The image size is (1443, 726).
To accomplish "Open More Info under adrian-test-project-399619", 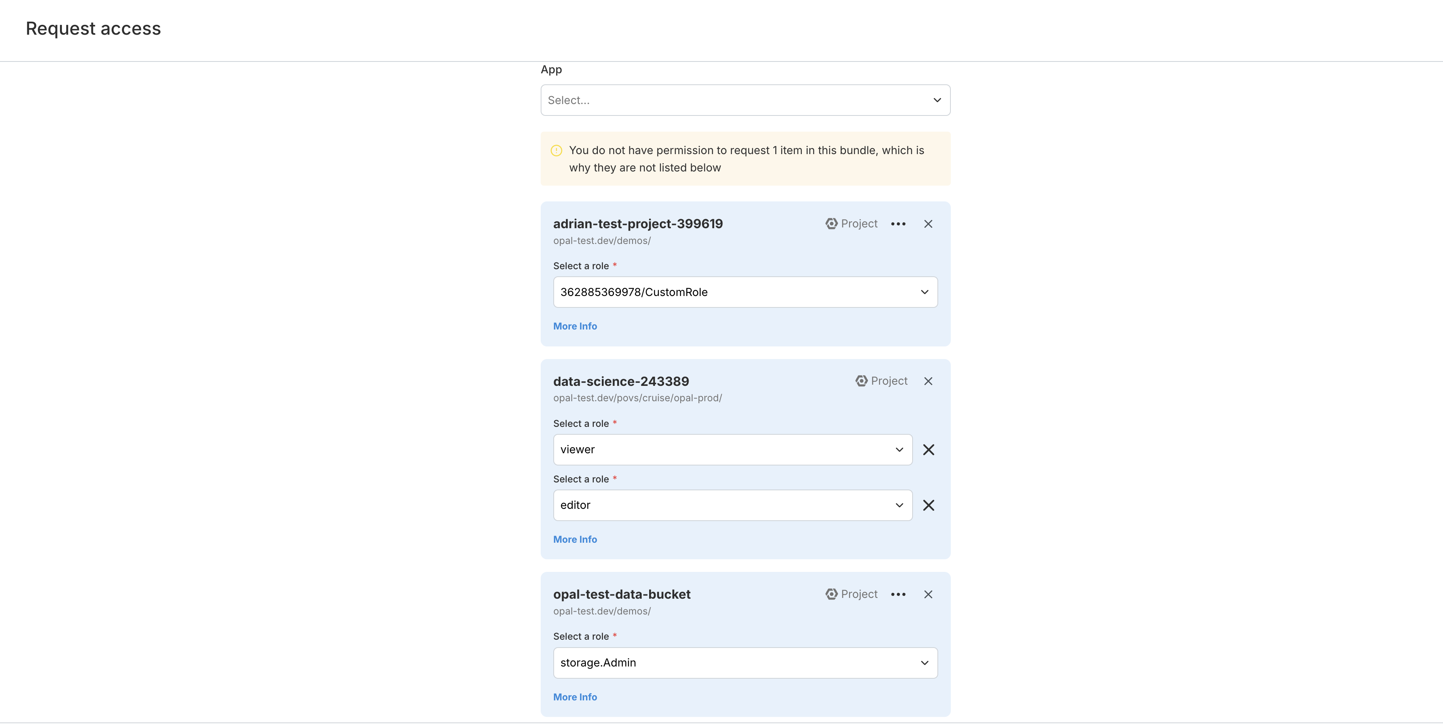I will (x=575, y=326).
